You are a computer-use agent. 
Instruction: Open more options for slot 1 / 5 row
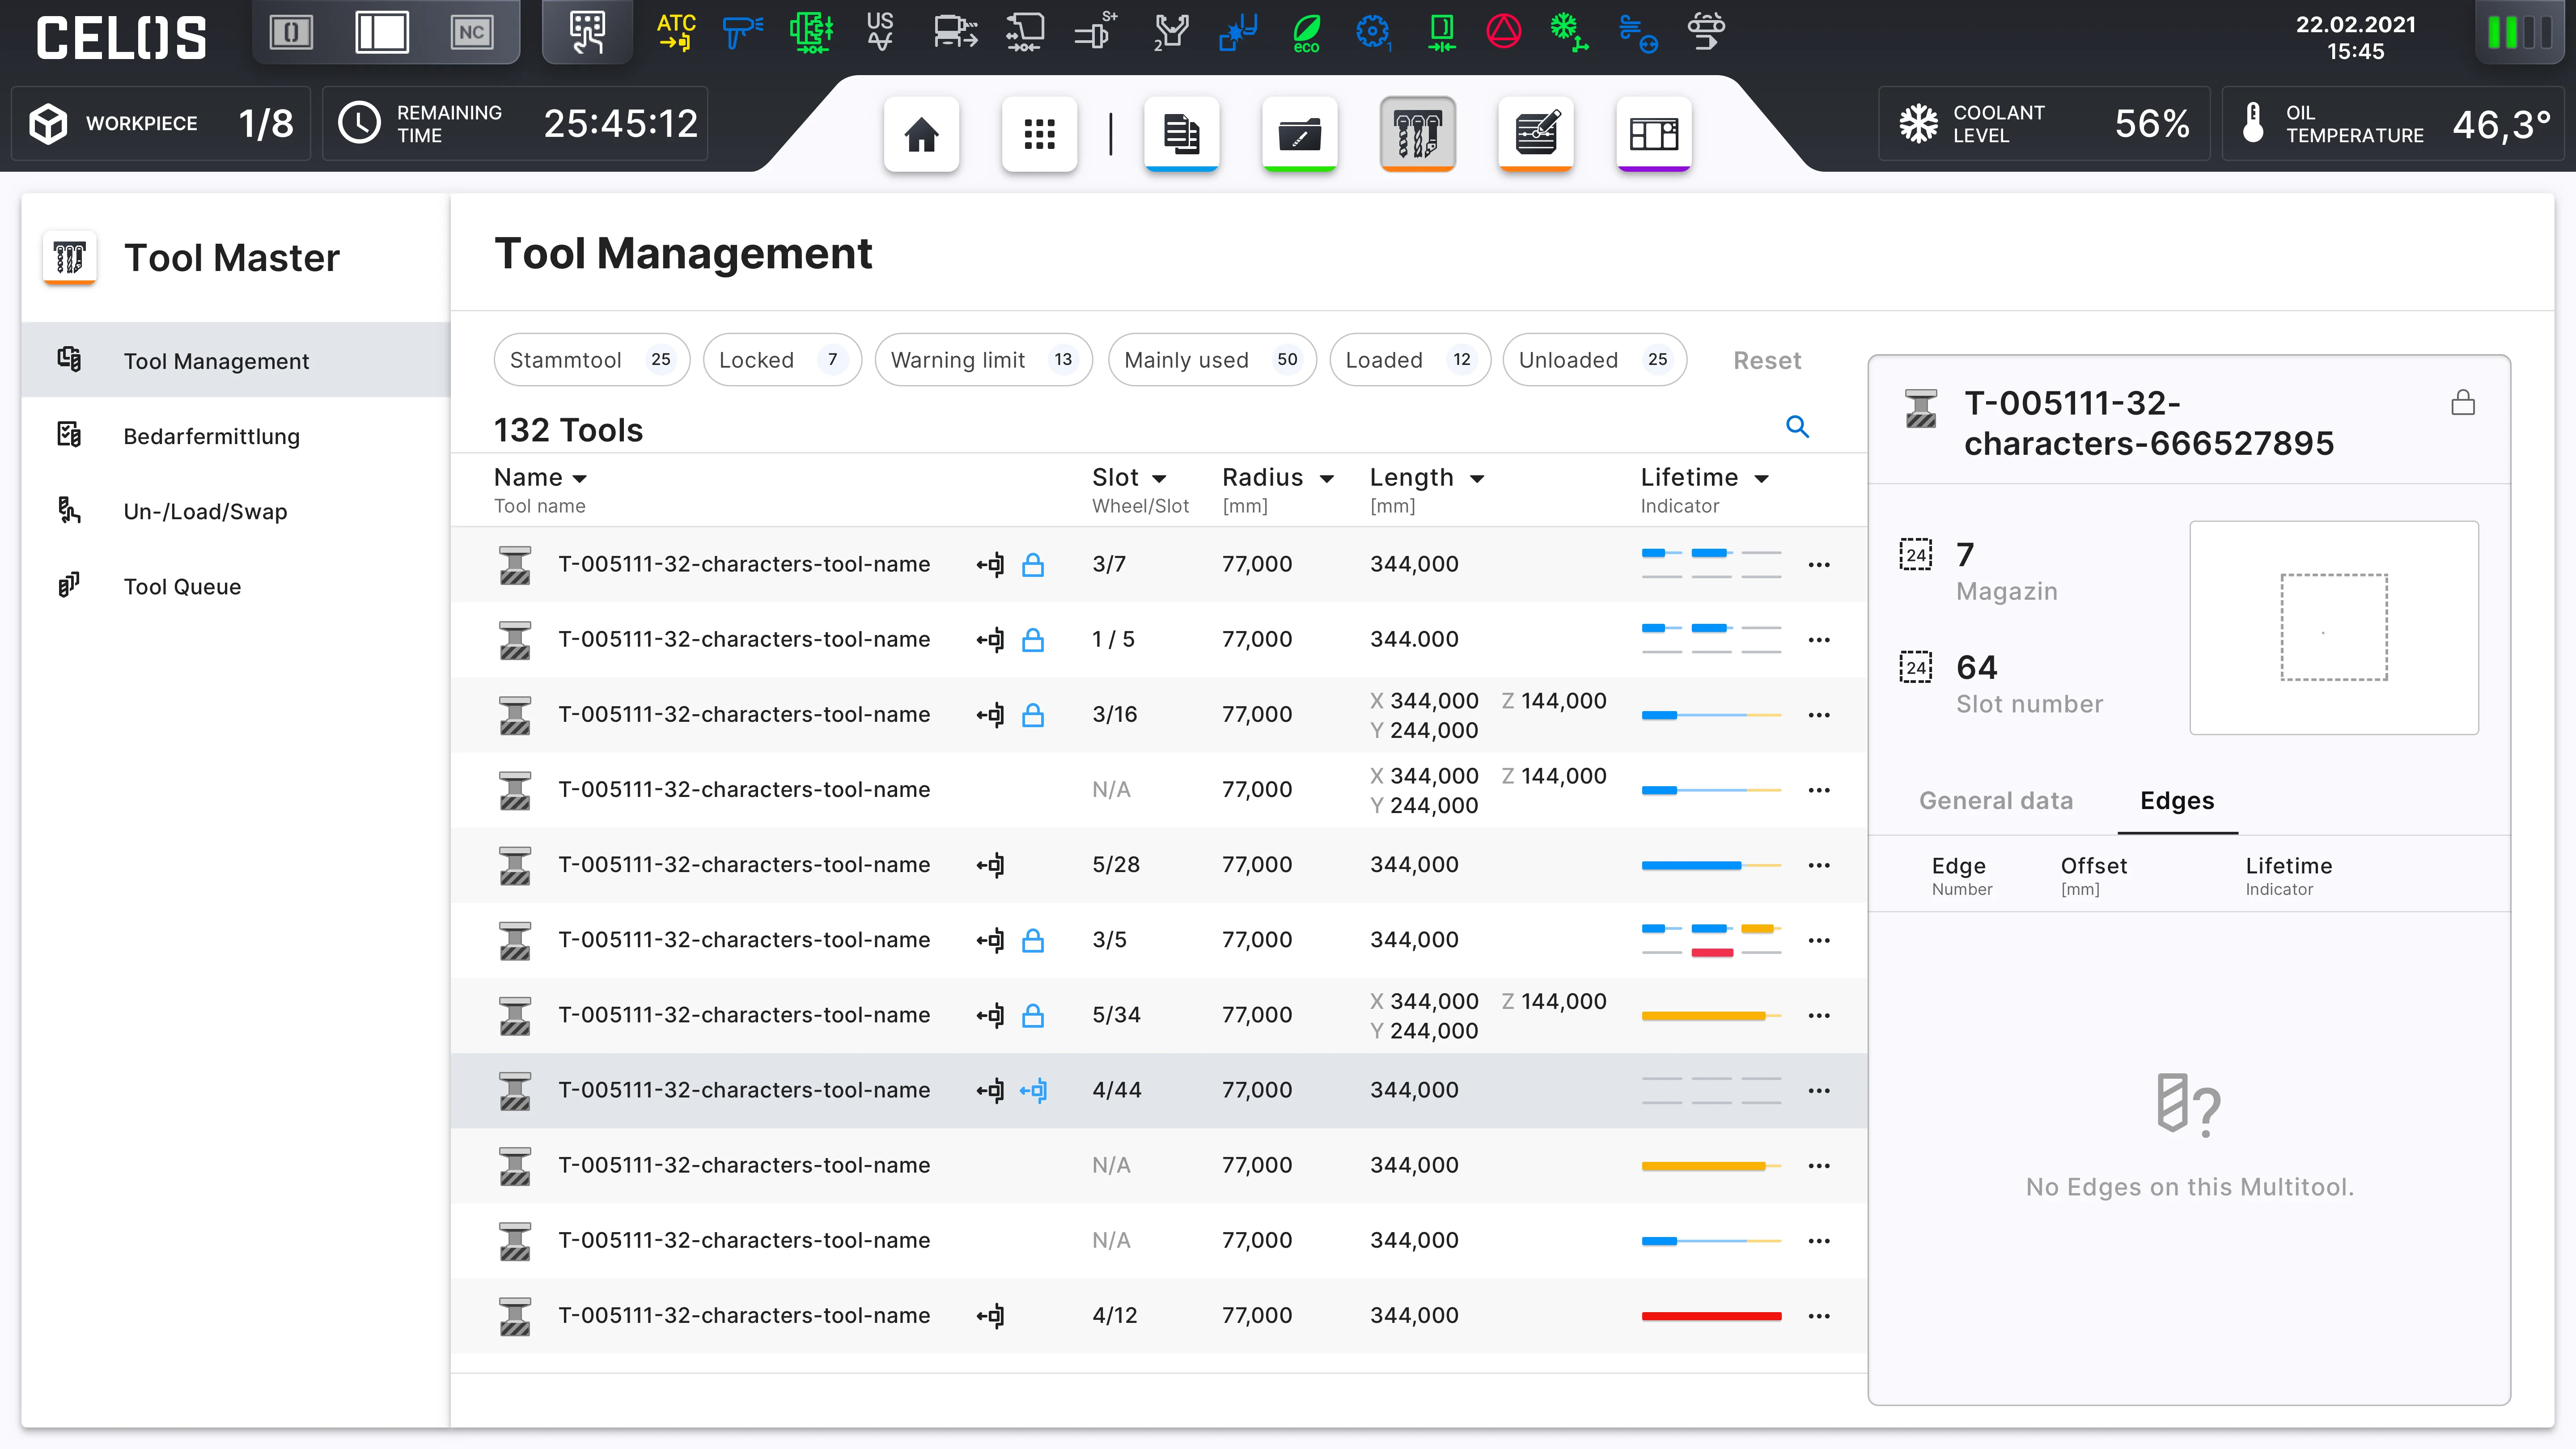[x=1819, y=640]
